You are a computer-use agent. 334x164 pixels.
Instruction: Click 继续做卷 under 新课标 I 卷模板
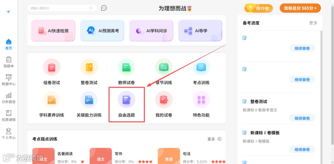[x=302, y=149]
